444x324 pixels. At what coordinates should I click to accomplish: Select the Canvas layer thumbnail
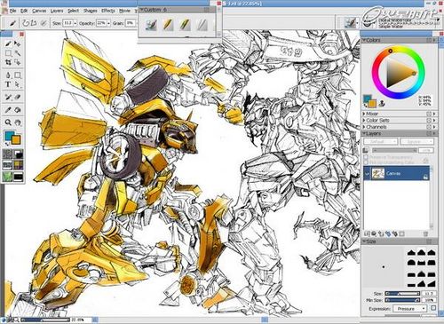coord(378,174)
